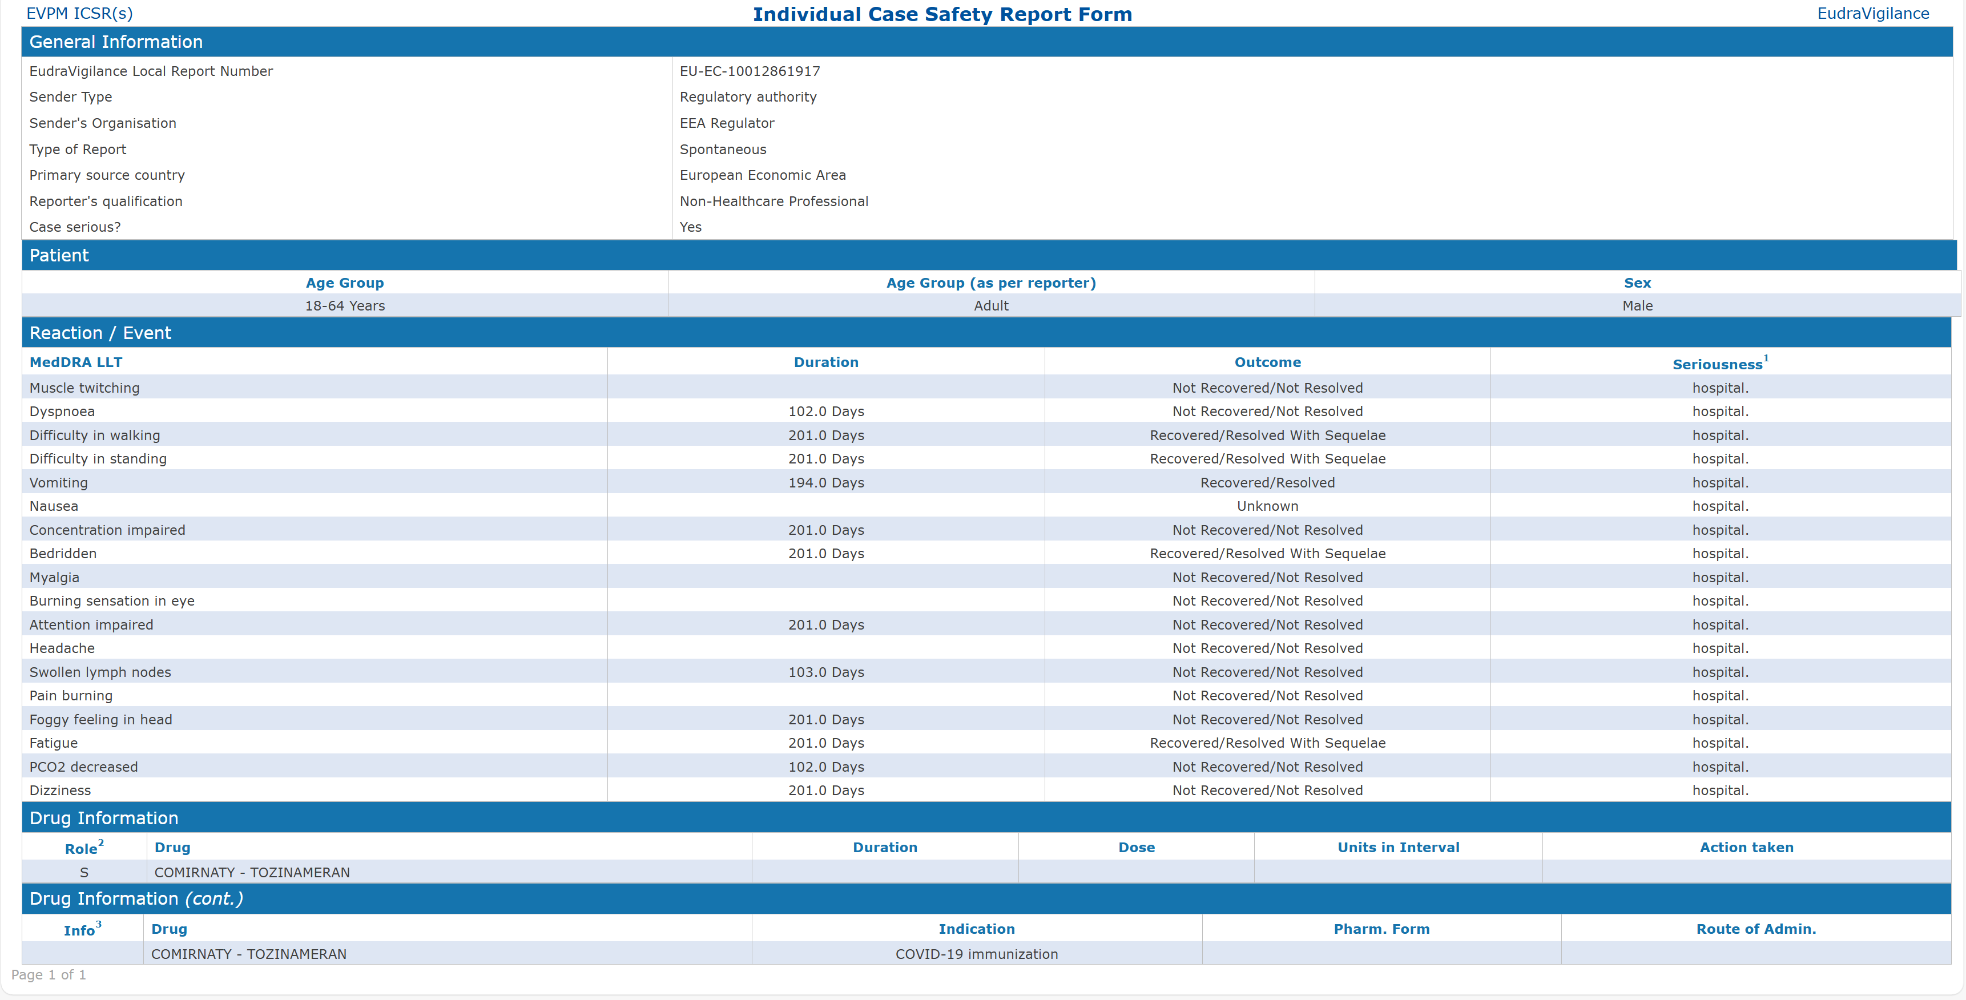Click the Patient section header

[989, 256]
